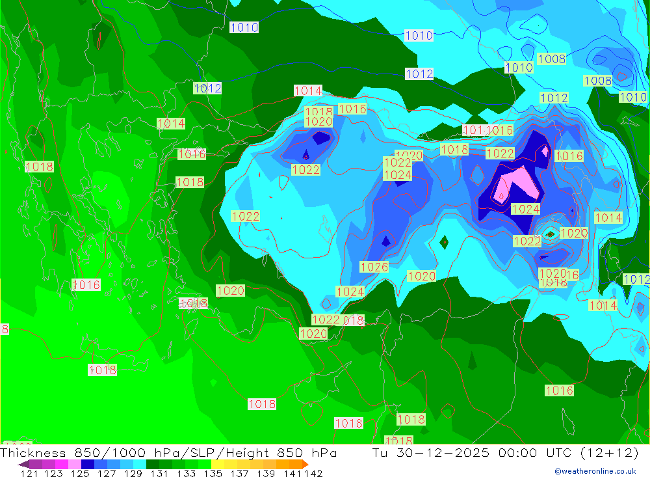650x477 pixels.
Task: Click legend value 142
Action: [313, 473]
